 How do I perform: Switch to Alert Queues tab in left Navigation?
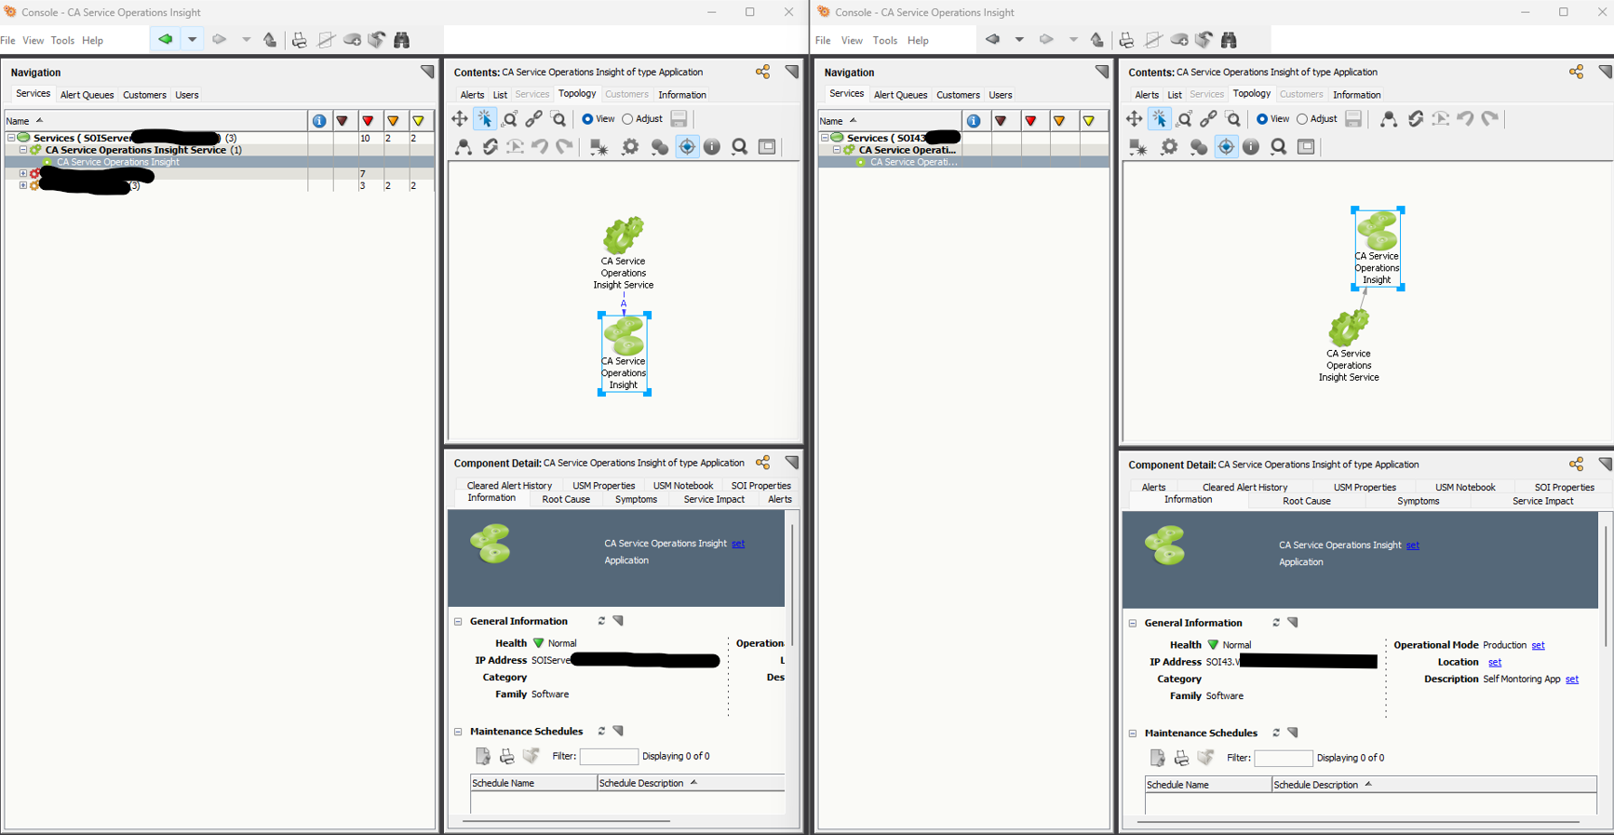tap(87, 95)
